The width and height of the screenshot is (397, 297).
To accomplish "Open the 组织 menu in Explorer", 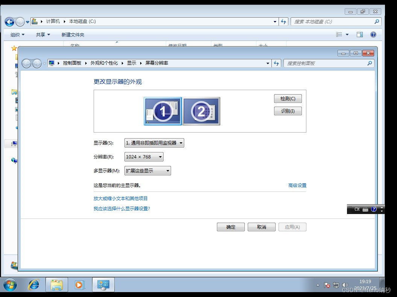I will point(17,35).
